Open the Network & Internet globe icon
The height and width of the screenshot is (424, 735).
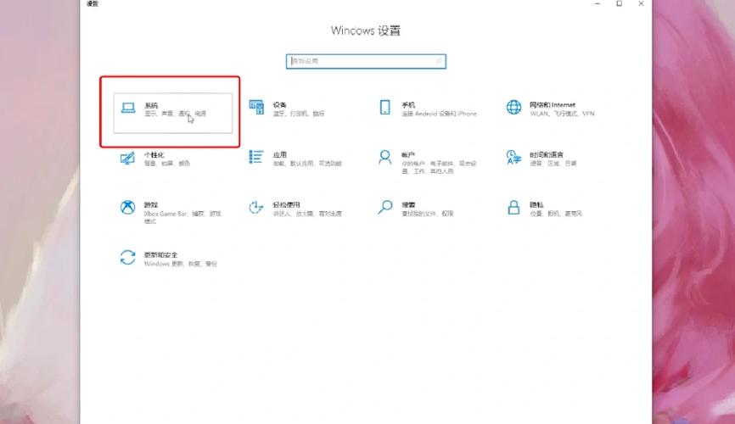513,108
